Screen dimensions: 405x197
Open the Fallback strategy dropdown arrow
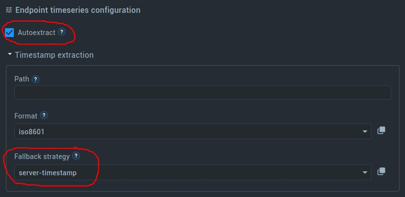point(364,172)
